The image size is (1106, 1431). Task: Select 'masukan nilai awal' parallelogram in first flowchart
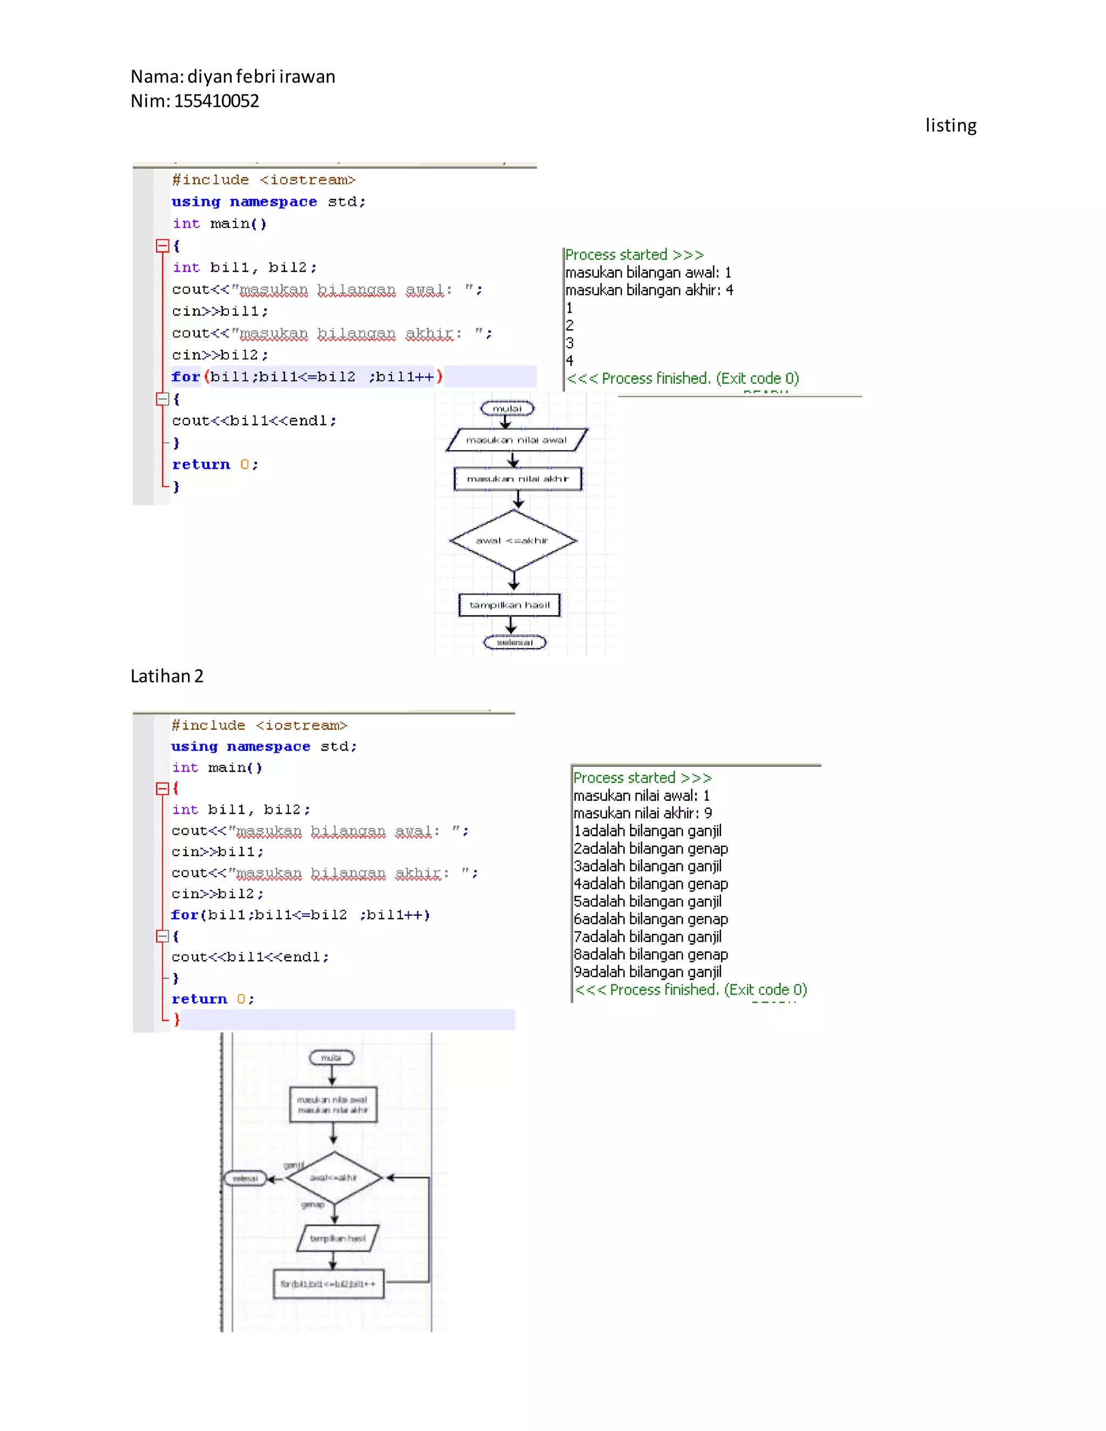(x=516, y=440)
